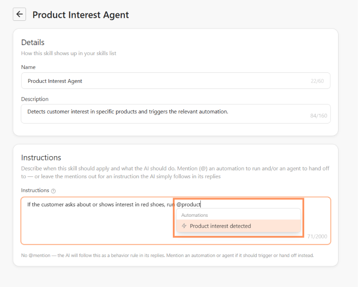Click the Description field label
This screenshot has width=358, height=287.
click(x=35, y=99)
